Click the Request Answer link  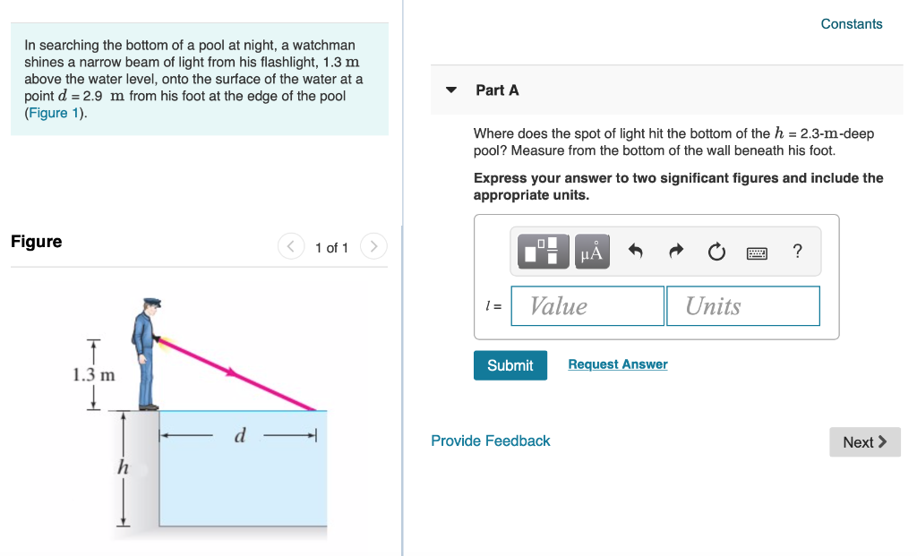(x=617, y=364)
